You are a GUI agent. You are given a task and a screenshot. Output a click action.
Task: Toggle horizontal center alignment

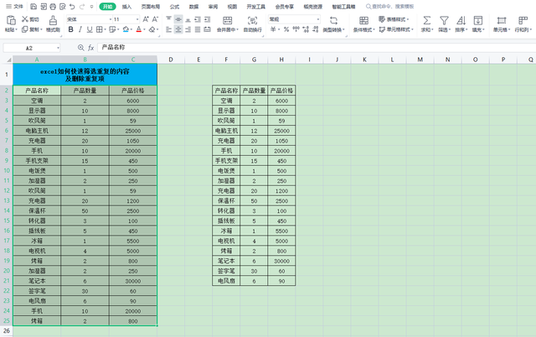click(178, 30)
